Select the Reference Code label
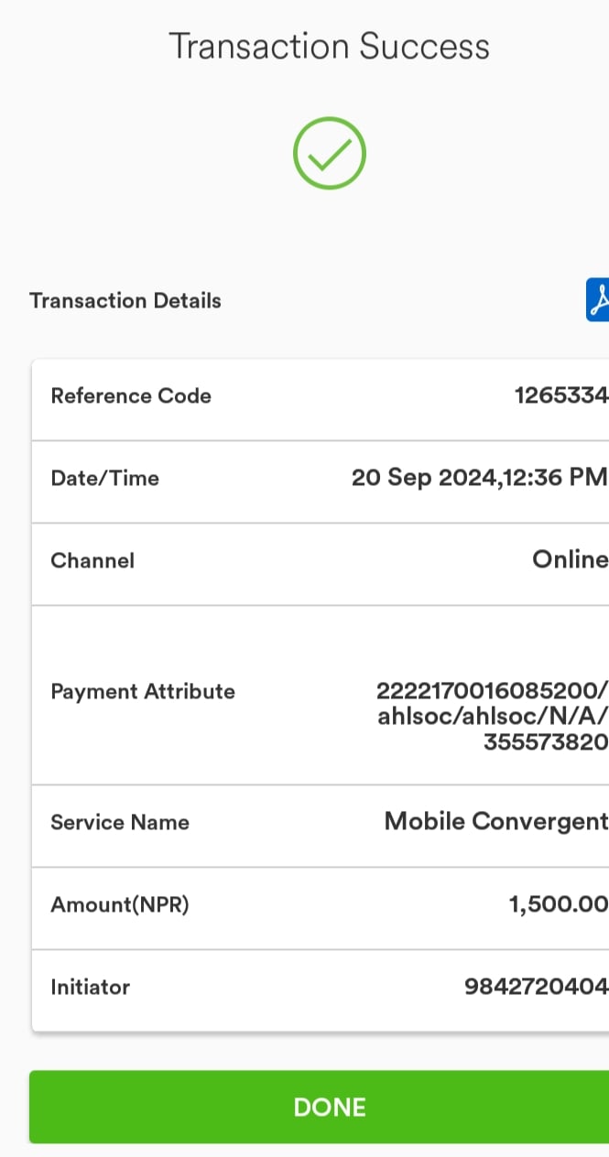 pos(131,395)
